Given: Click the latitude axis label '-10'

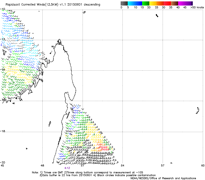Looking at the screenshot, I should pos(2,9).
